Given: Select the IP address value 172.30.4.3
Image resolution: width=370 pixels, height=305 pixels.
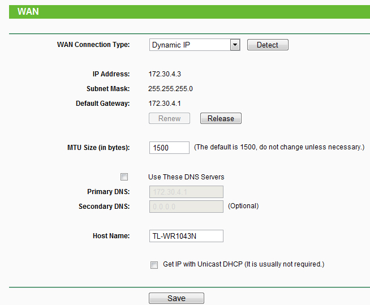Looking at the screenshot, I should pyautogui.click(x=165, y=74).
